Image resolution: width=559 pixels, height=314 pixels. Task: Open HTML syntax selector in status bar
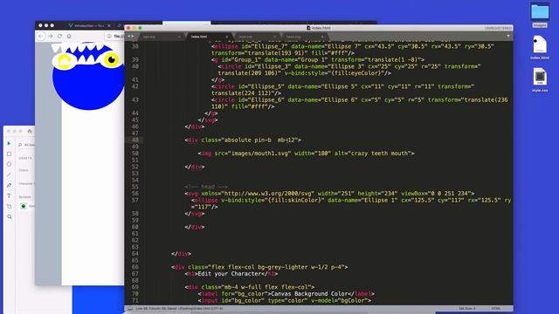point(496,309)
